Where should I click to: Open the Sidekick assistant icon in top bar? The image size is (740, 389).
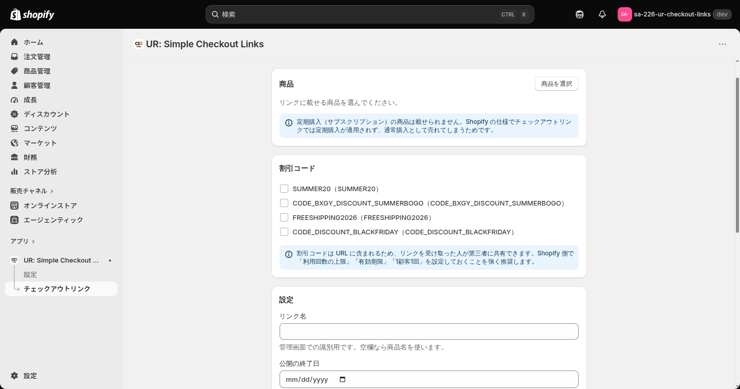click(x=580, y=14)
